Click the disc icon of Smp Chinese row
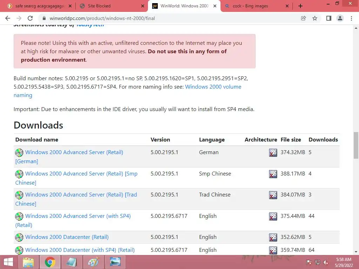Viewport: 359px width, 269px height. [19, 174]
